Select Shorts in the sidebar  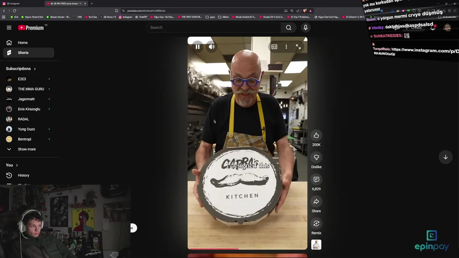tap(29, 53)
